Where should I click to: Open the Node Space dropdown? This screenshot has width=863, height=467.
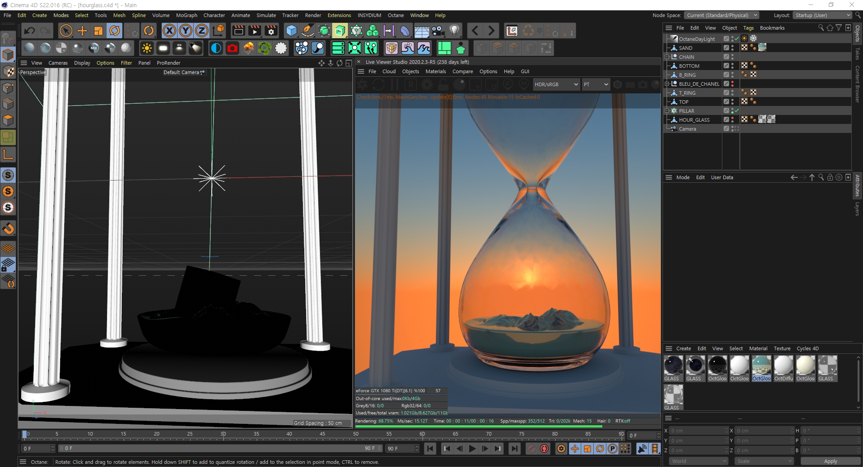721,15
